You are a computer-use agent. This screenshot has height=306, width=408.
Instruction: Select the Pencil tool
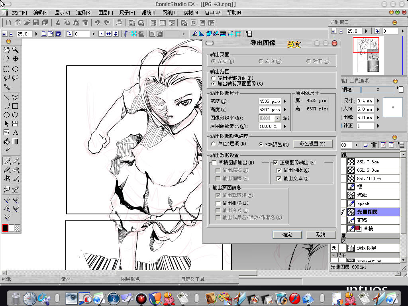16,161
